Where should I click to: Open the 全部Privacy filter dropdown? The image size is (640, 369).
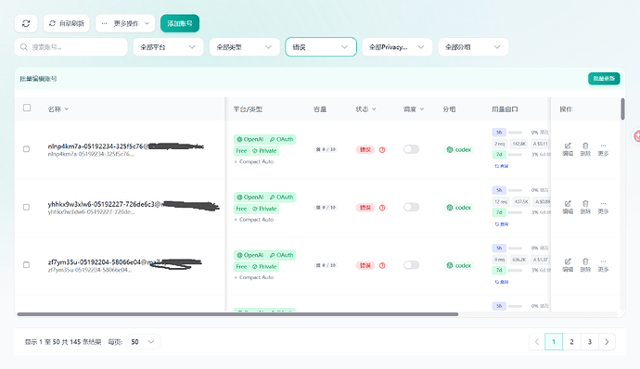[x=397, y=47]
